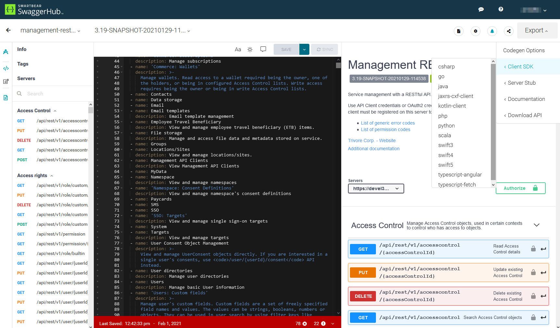Click the Aa font size icon
This screenshot has height=328, width=560.
[x=238, y=49]
